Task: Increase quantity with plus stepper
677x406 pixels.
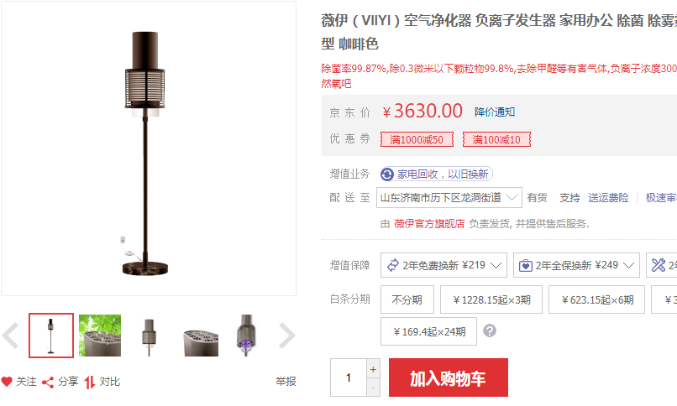Action: (x=373, y=369)
